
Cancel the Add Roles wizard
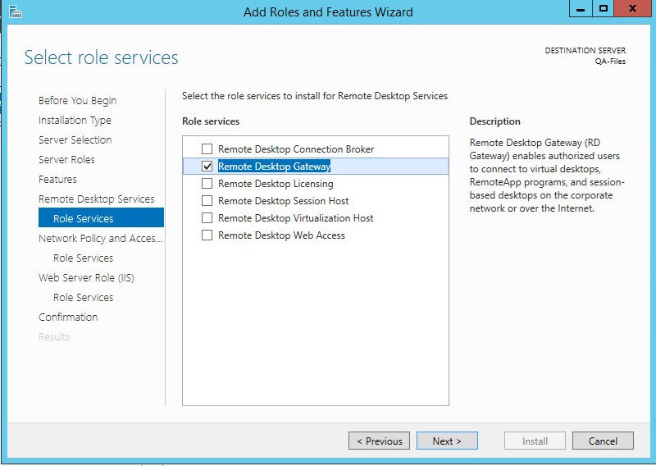pos(603,441)
